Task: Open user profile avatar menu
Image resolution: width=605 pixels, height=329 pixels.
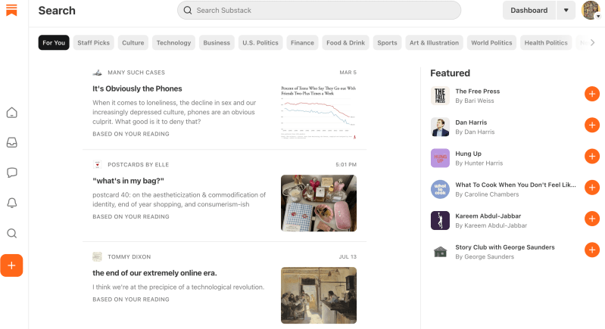Action: [x=591, y=11]
